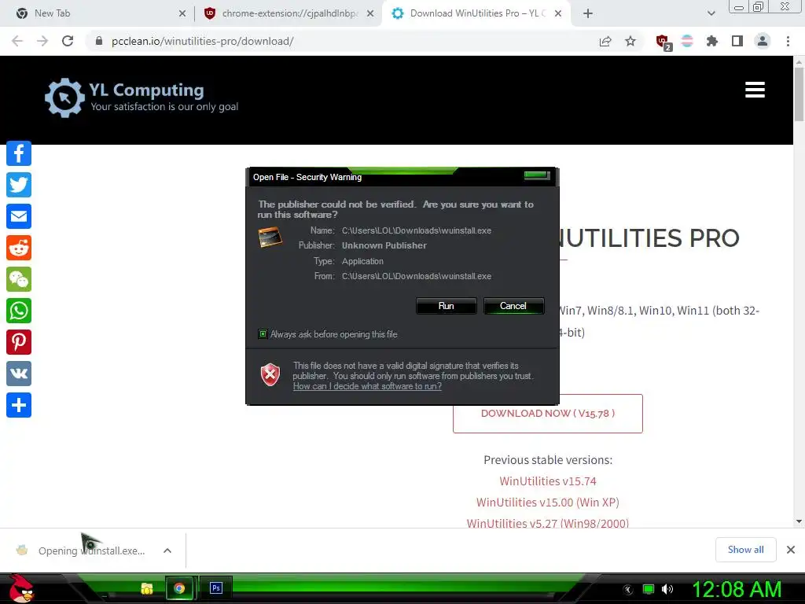This screenshot has height=604, width=805.
Task: Click the browser forward arrow
Action: (x=42, y=41)
